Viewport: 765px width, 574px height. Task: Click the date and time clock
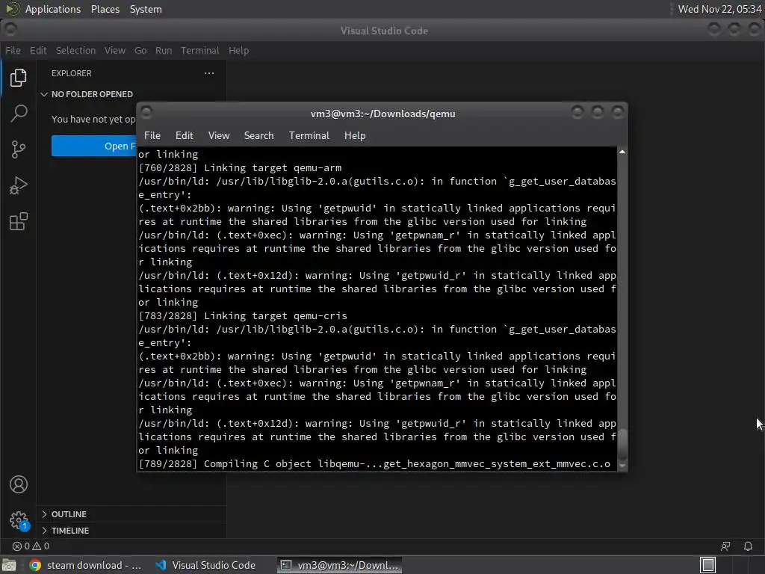pyautogui.click(x=719, y=9)
